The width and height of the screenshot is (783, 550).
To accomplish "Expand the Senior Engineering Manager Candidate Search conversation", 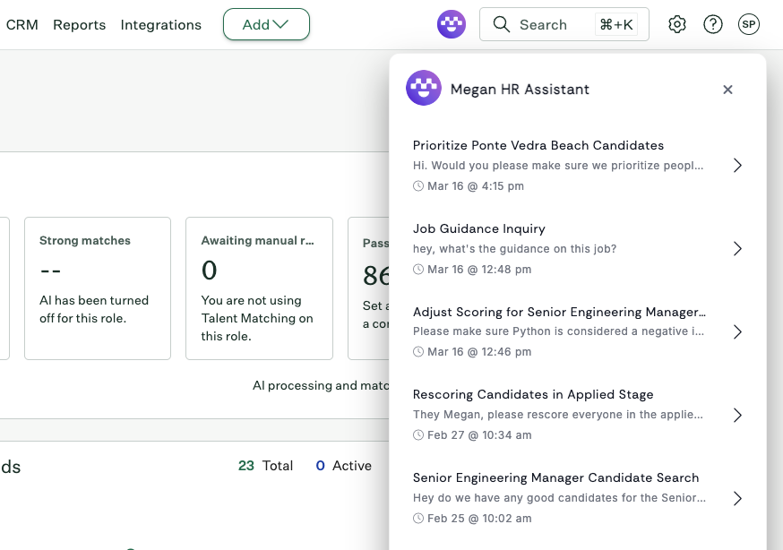I will [x=737, y=498].
